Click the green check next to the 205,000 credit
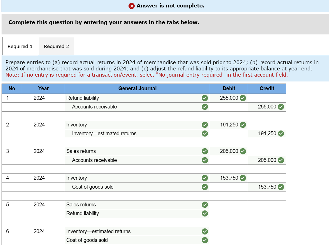 pyautogui.click(x=281, y=160)
